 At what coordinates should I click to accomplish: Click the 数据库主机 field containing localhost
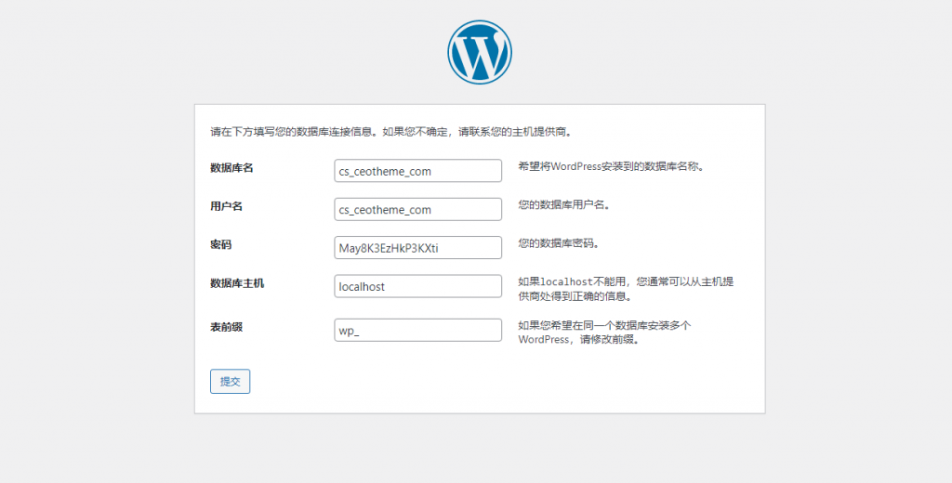[x=417, y=287]
